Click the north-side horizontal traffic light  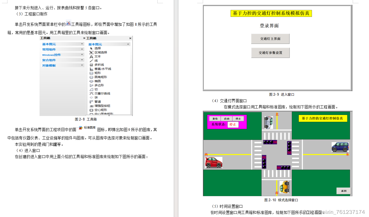pyautogui.click(x=270, y=142)
